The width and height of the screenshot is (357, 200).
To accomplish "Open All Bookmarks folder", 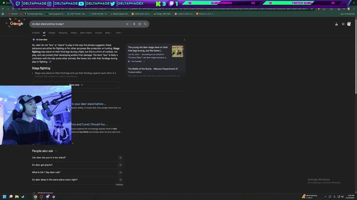I will (x=348, y=14).
